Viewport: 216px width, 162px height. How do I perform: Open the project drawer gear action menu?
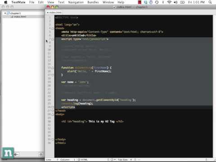click(16, 154)
